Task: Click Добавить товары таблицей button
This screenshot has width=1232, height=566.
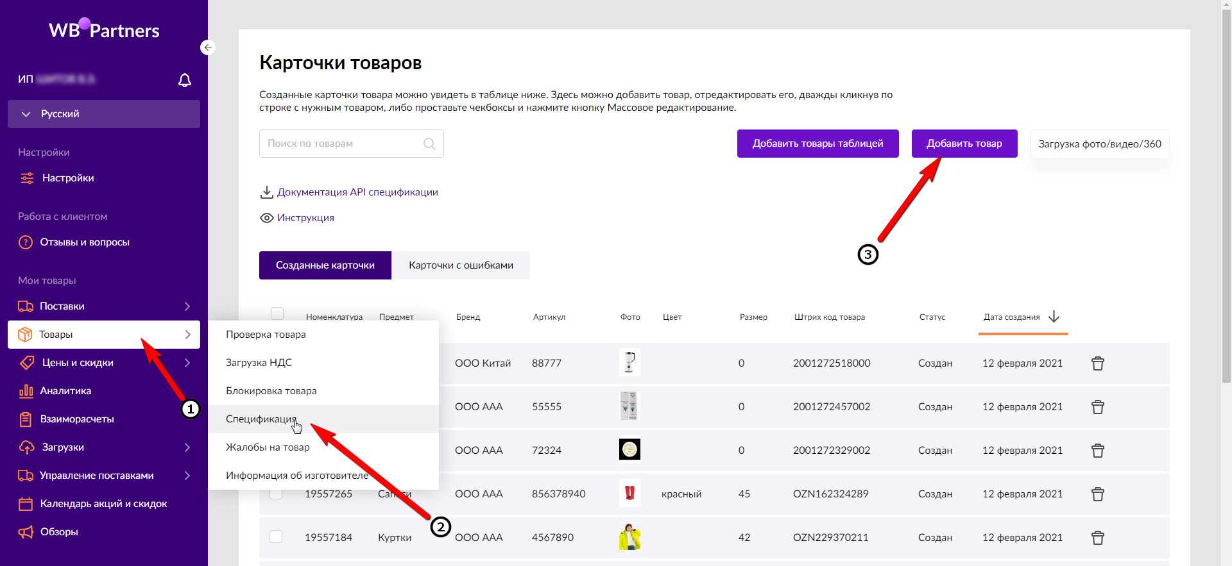Action: pos(817,144)
